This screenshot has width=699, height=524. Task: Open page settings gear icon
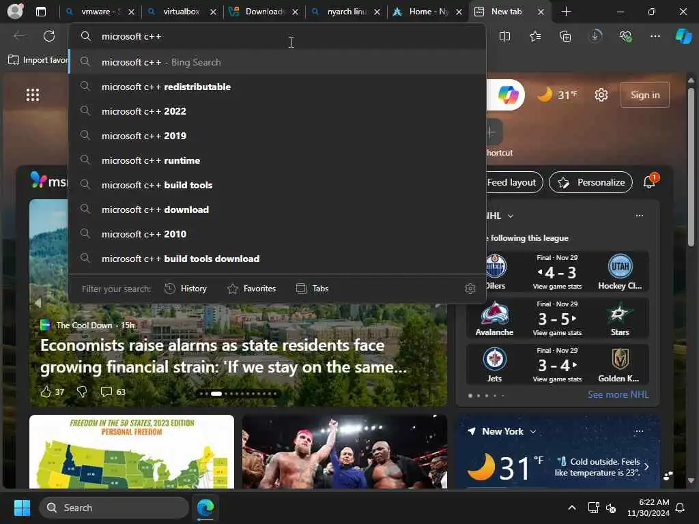[x=601, y=95]
